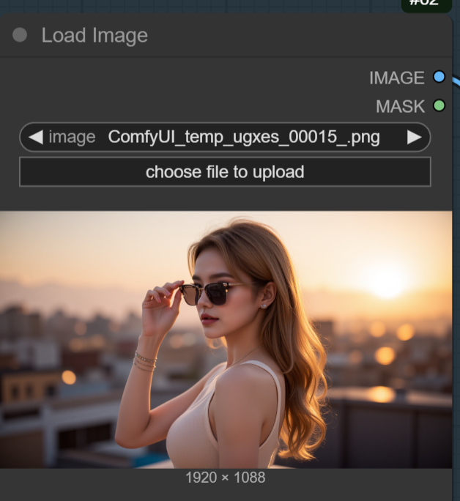Click the blue IMAGE output socket
Viewport: 460px width, 501px height.
pyautogui.click(x=439, y=77)
